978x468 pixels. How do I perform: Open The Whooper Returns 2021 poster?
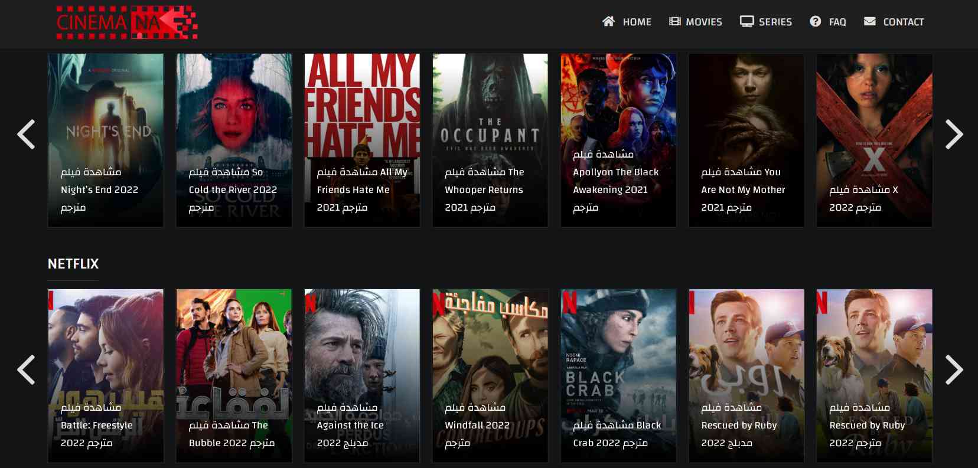tap(490, 140)
